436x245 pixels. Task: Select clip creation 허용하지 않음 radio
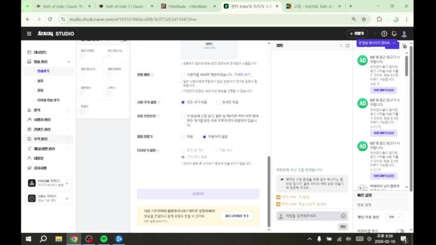click(x=204, y=137)
